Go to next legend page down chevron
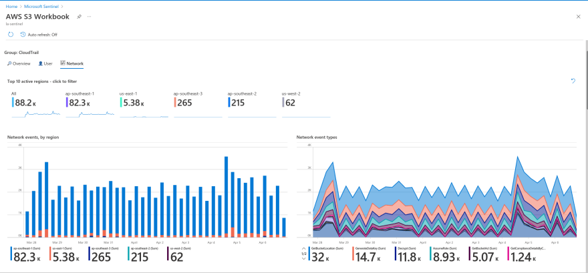The image size is (588, 273). pos(304,259)
